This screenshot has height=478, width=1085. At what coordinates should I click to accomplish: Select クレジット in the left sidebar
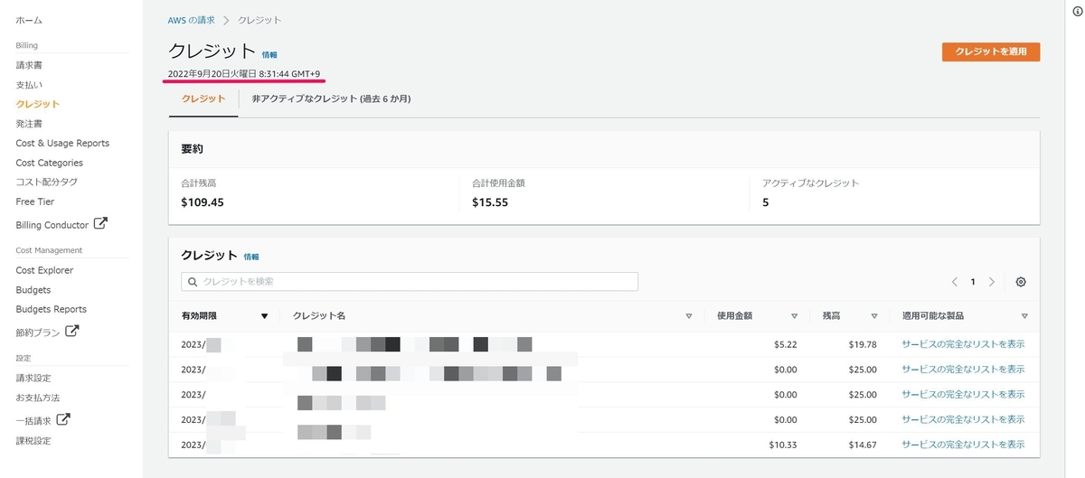coord(38,104)
